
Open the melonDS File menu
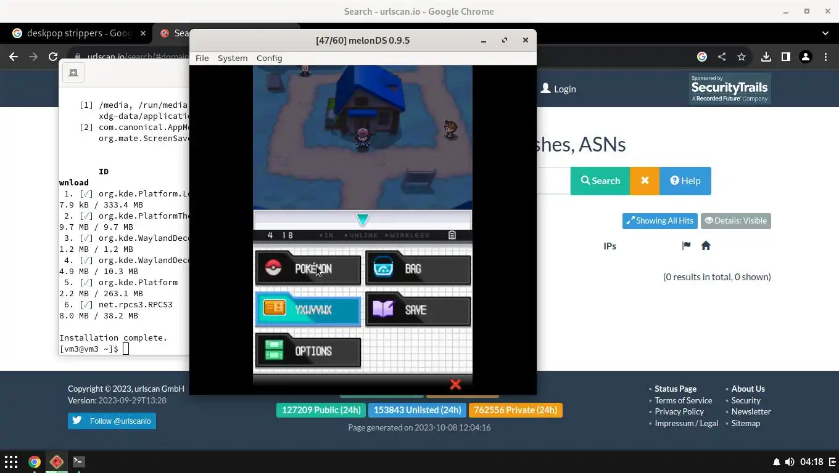202,58
